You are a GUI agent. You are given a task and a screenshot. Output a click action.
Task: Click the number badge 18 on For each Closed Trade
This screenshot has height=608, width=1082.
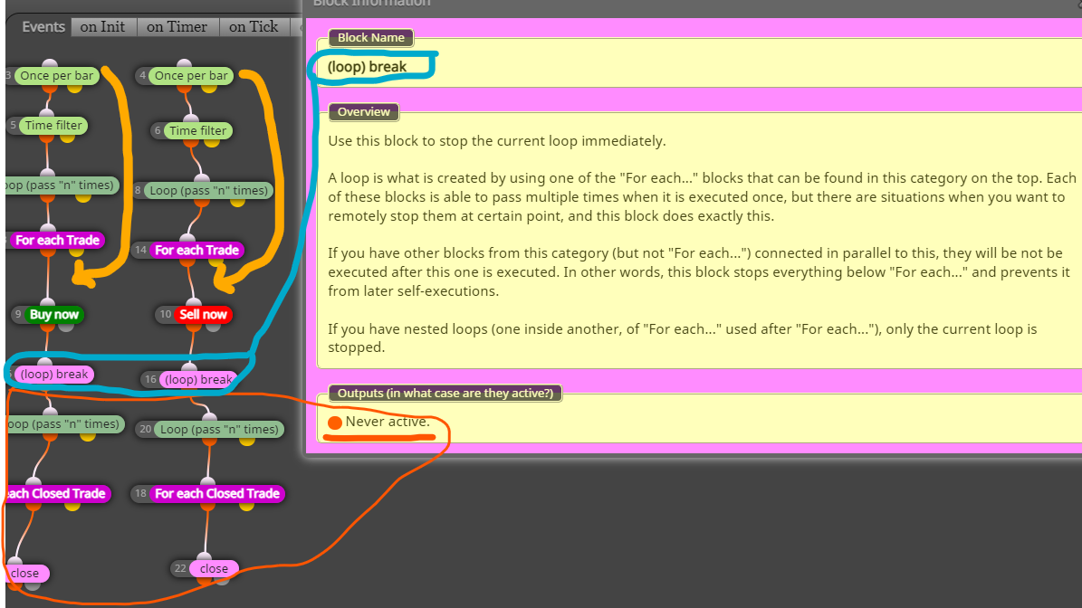[140, 494]
